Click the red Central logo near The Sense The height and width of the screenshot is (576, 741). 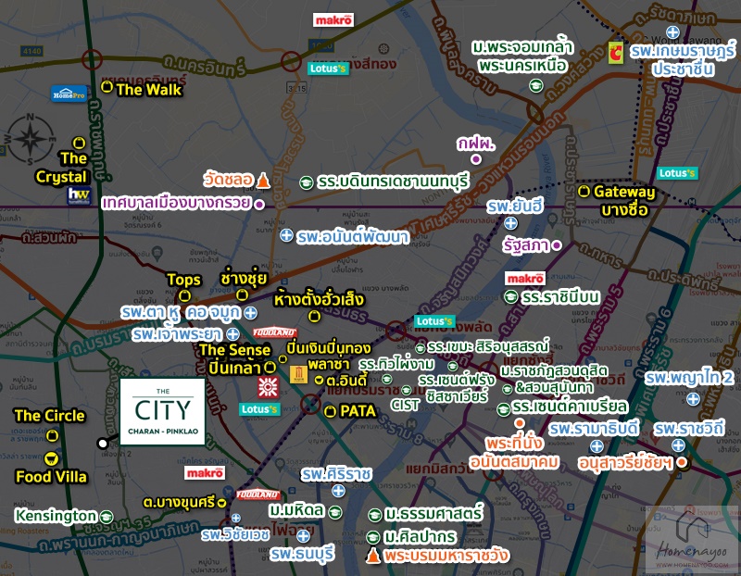pyautogui.click(x=268, y=387)
